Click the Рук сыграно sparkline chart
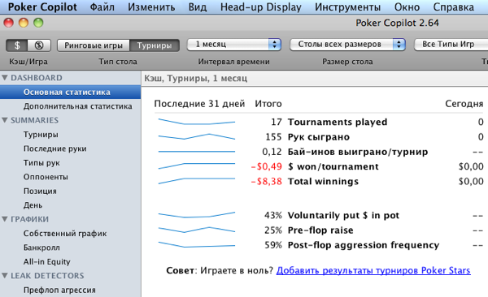 197,136
